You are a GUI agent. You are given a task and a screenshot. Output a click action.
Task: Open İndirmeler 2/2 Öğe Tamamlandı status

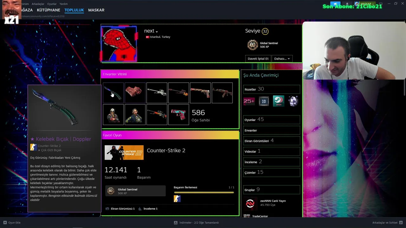coord(199,223)
